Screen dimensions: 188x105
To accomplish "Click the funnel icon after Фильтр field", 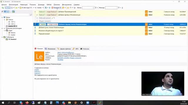I will 119,8.
